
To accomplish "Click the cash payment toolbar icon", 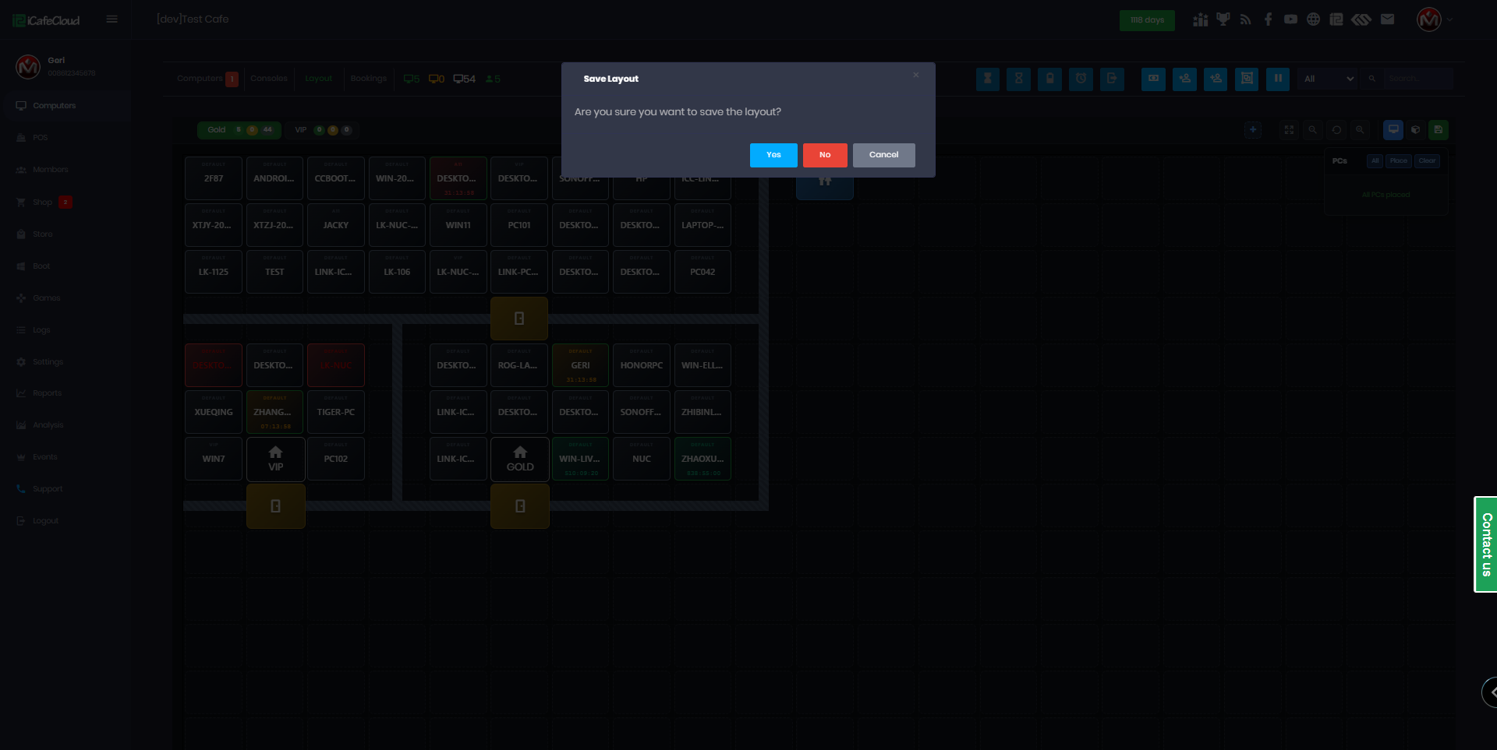I will point(1153,79).
